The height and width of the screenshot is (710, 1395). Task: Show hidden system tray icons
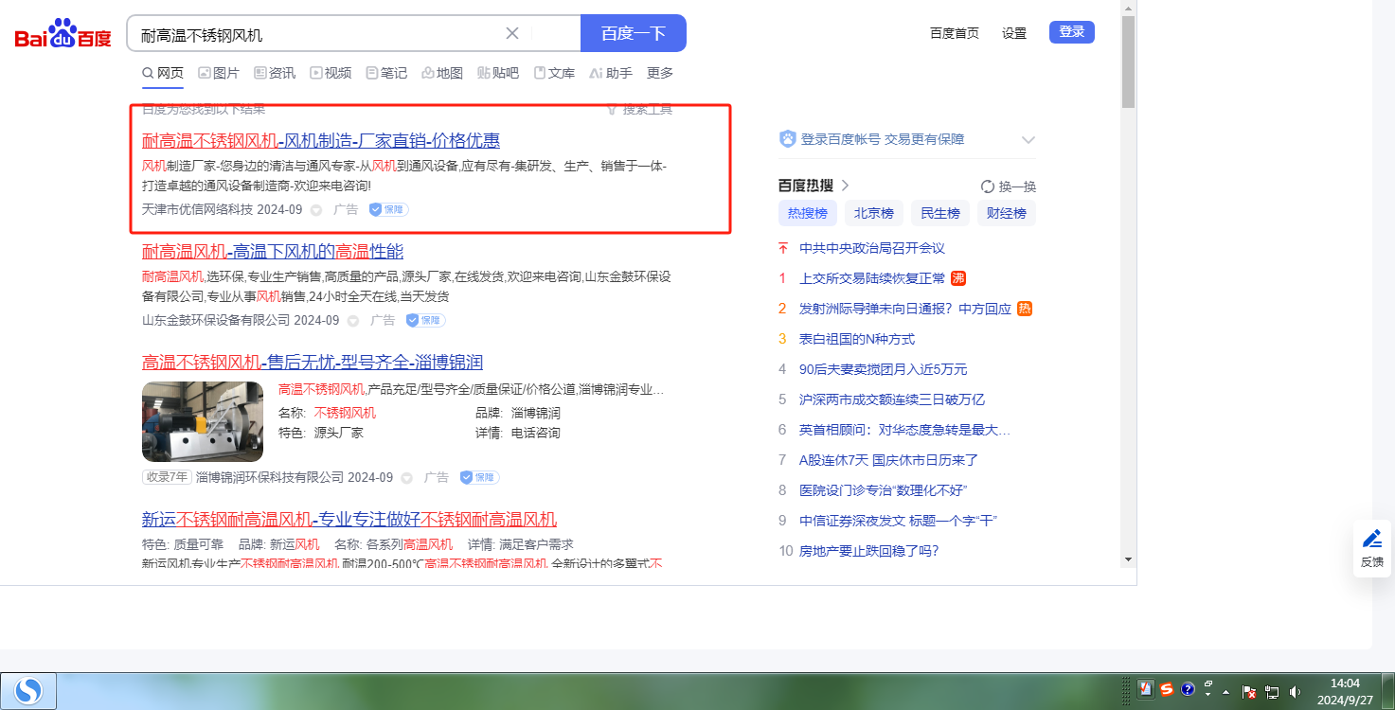1227,692
